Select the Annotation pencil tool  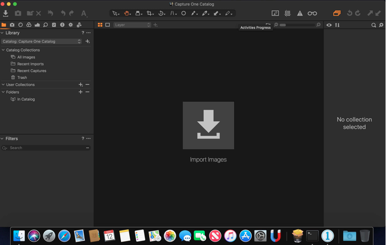point(228,13)
